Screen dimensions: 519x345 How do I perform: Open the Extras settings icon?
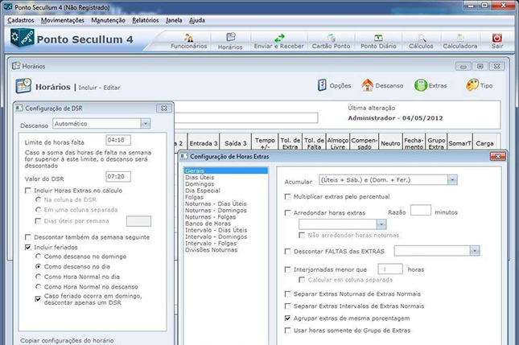pyautogui.click(x=430, y=85)
